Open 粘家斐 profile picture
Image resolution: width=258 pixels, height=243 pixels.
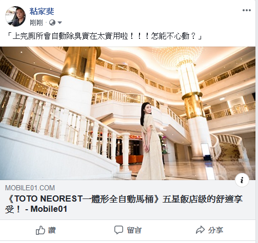(x=15, y=16)
